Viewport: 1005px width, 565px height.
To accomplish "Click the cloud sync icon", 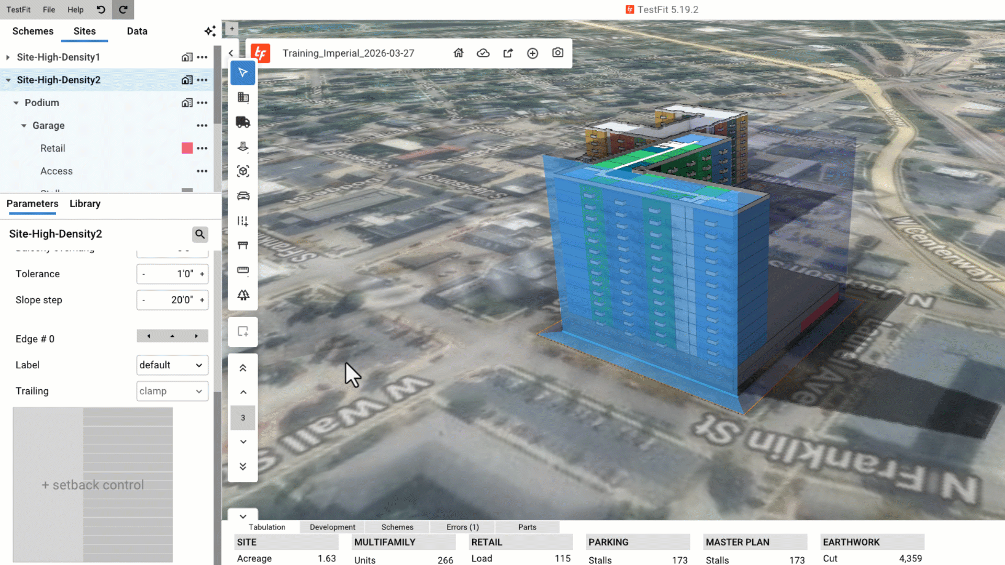I will [483, 53].
